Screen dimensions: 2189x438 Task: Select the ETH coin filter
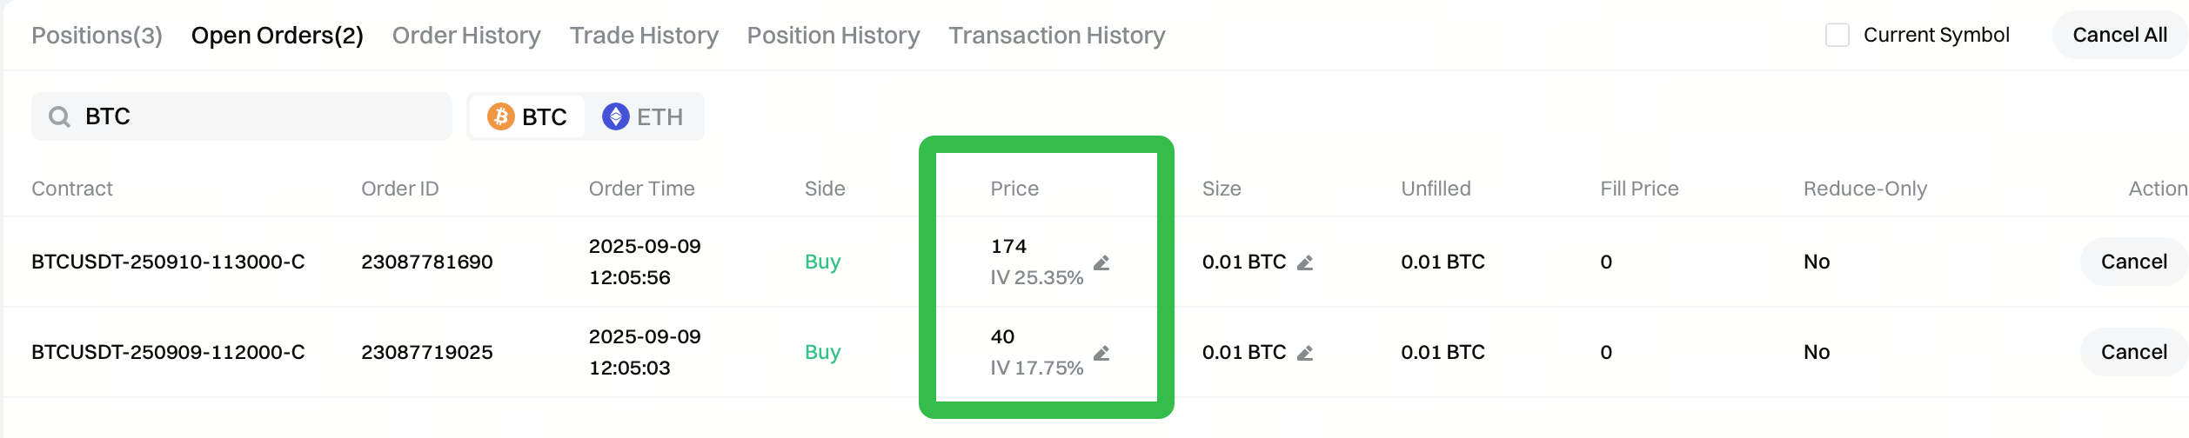pos(643,116)
